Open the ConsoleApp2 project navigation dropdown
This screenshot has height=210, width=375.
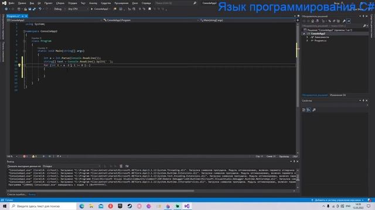coord(54,20)
